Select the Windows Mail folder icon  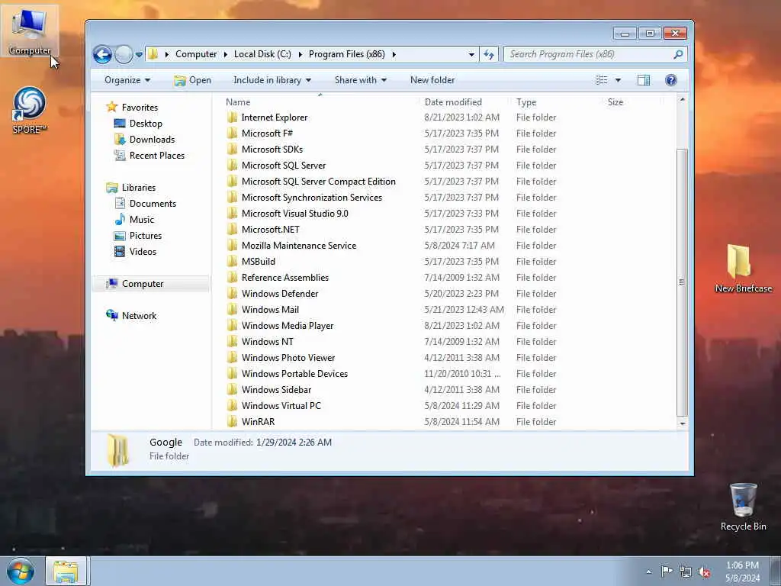(x=232, y=310)
